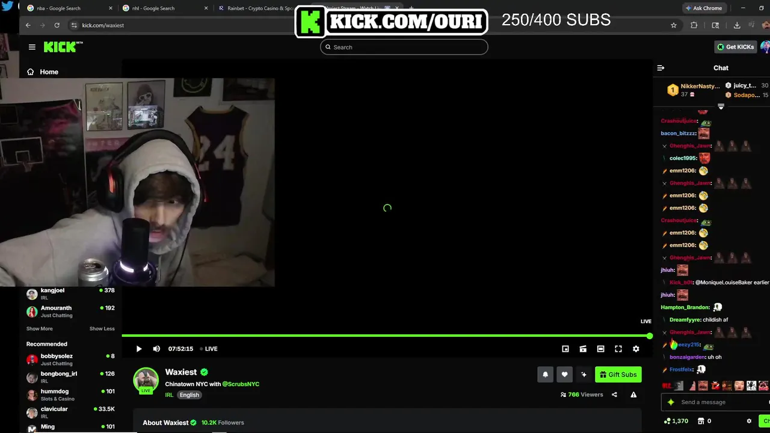Open kangjoel channel in sidebar
This screenshot has width=770, height=433.
tap(70, 293)
